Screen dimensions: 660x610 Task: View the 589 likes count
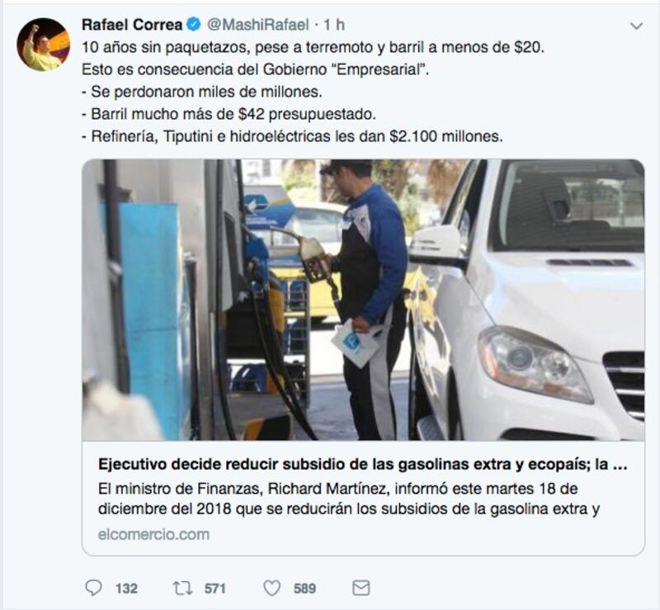pos(304,589)
